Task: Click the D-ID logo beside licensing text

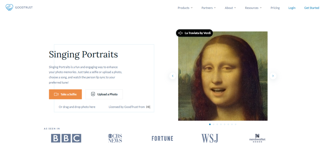Action: [x=148, y=107]
